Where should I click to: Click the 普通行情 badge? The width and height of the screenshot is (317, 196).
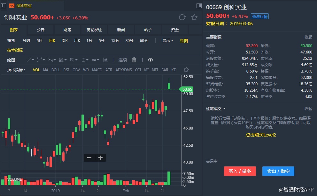pyautogui.click(x=260, y=16)
